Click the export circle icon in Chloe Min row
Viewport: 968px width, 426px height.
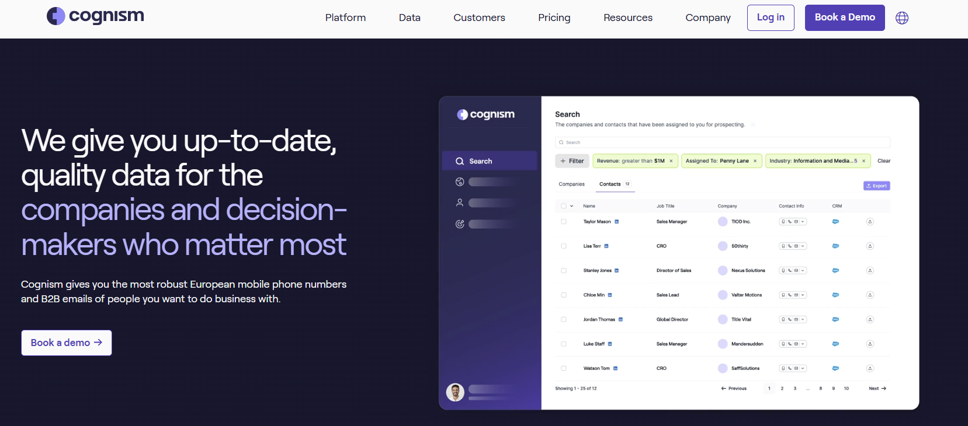pyautogui.click(x=870, y=295)
